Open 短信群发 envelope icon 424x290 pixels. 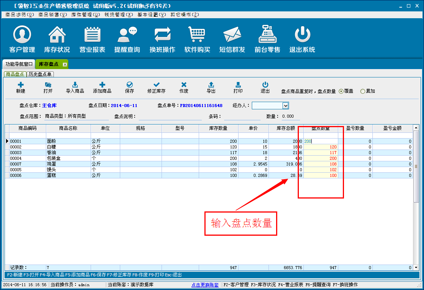tap(232, 35)
